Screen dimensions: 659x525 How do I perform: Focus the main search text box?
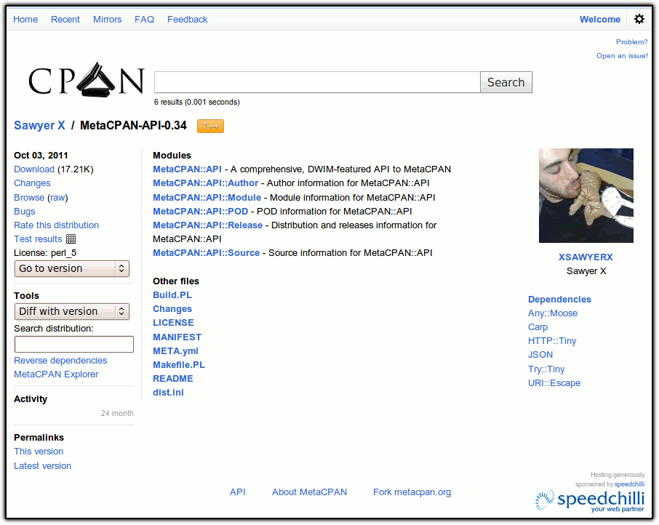point(317,82)
